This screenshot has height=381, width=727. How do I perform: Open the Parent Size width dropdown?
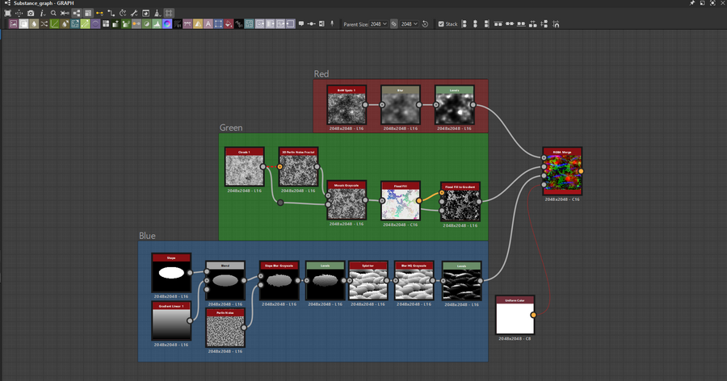(379, 24)
